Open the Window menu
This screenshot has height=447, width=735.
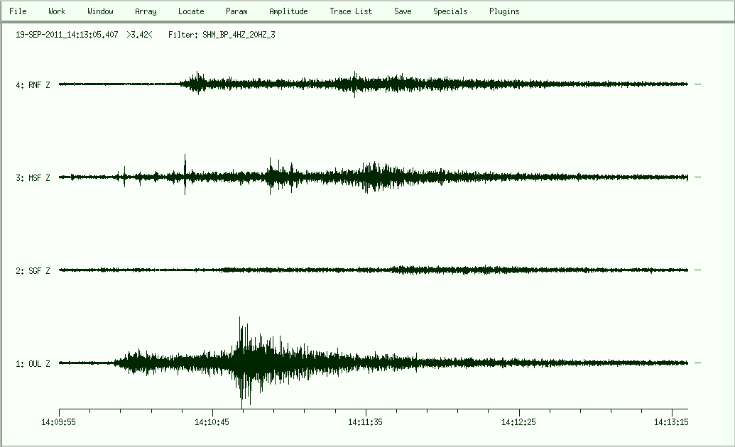pyautogui.click(x=100, y=11)
